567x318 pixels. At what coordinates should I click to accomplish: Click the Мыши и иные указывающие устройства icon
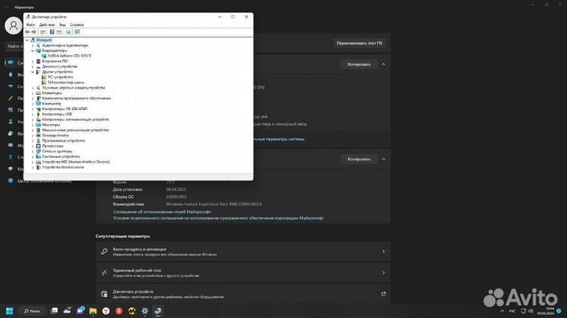(x=39, y=130)
